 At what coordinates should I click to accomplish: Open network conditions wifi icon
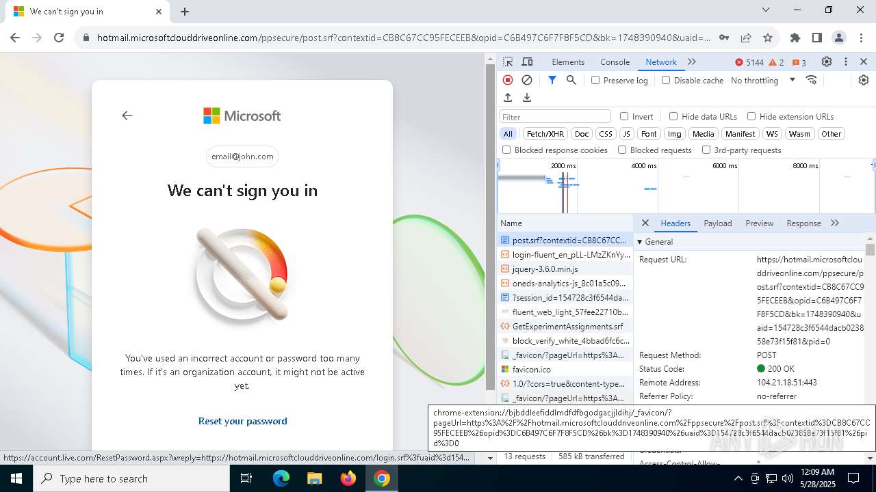pyautogui.click(x=812, y=80)
